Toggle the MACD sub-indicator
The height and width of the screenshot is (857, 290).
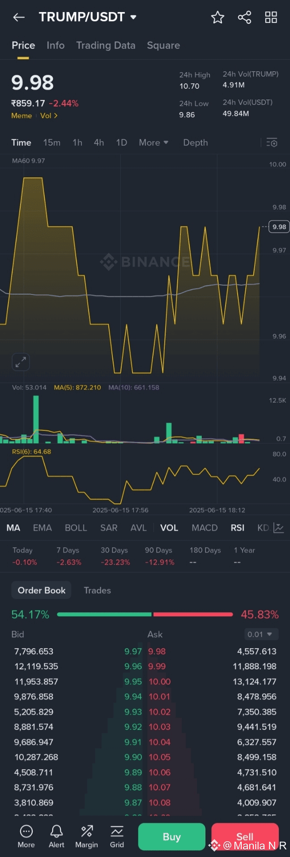[205, 528]
